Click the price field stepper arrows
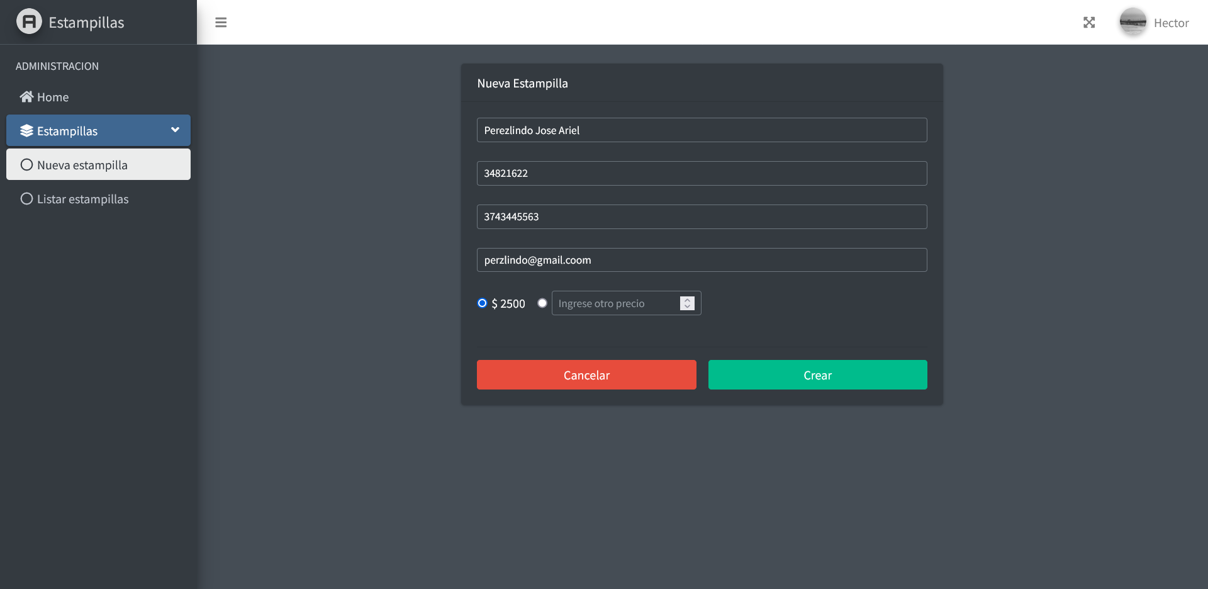Screen dimensions: 1208x589 point(687,303)
